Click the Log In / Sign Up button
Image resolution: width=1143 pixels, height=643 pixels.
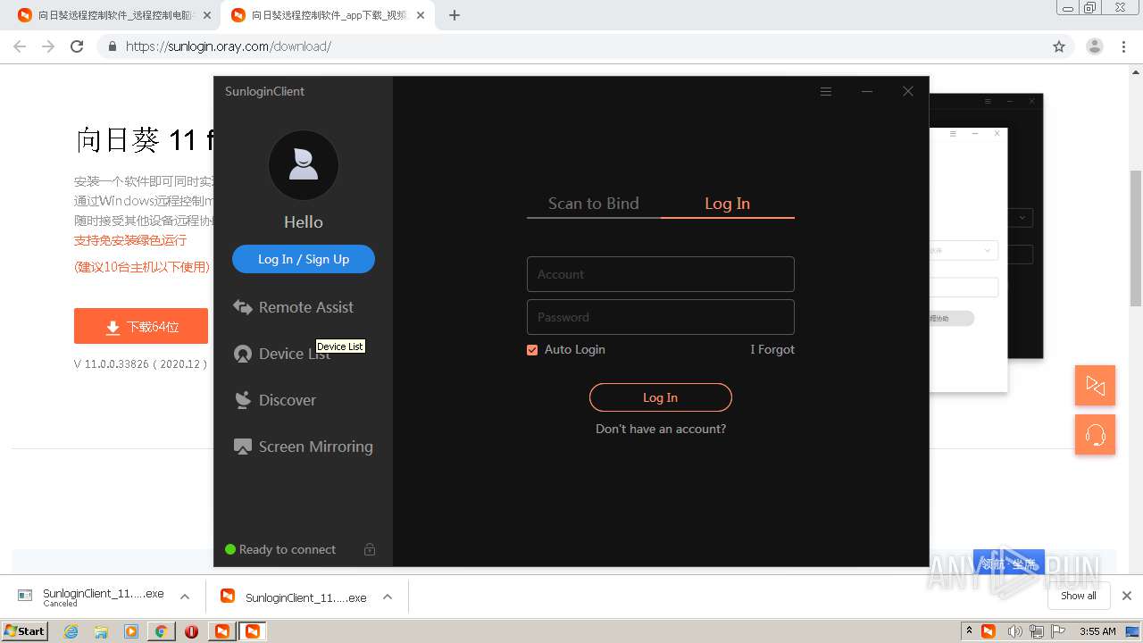pos(304,259)
